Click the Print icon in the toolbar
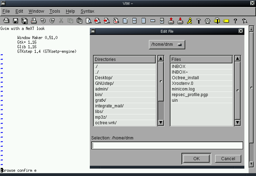Image resolution: width=256 pixels, height=176 pixels. (x=34, y=21)
